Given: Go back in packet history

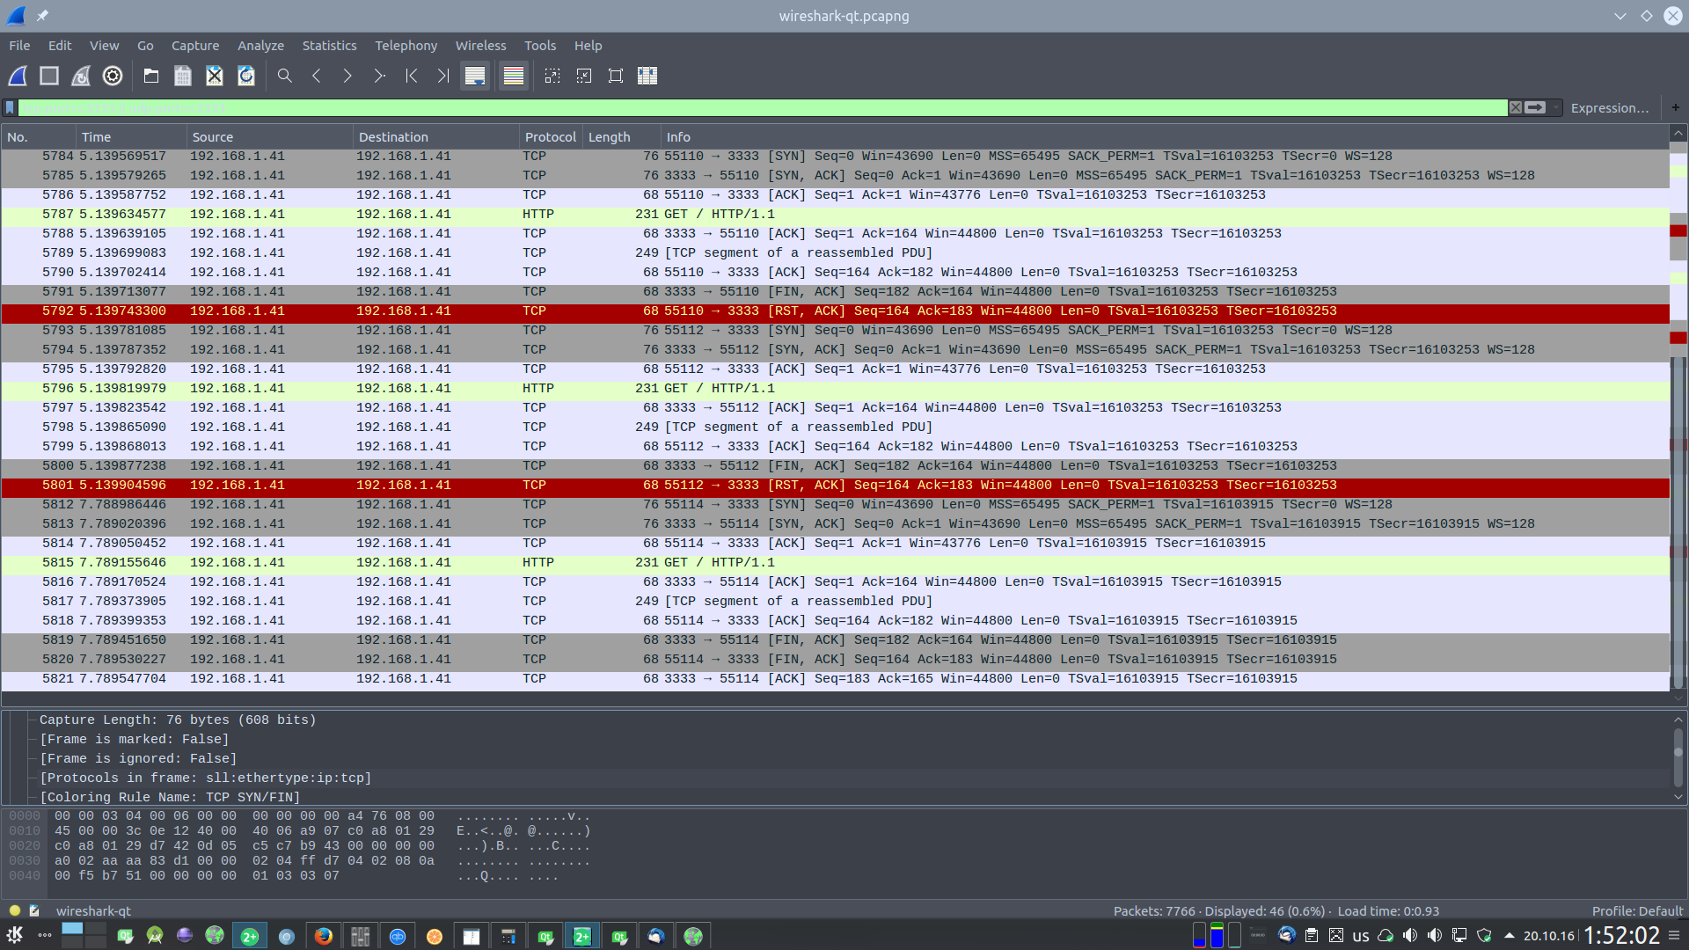Looking at the screenshot, I should pyautogui.click(x=317, y=77).
